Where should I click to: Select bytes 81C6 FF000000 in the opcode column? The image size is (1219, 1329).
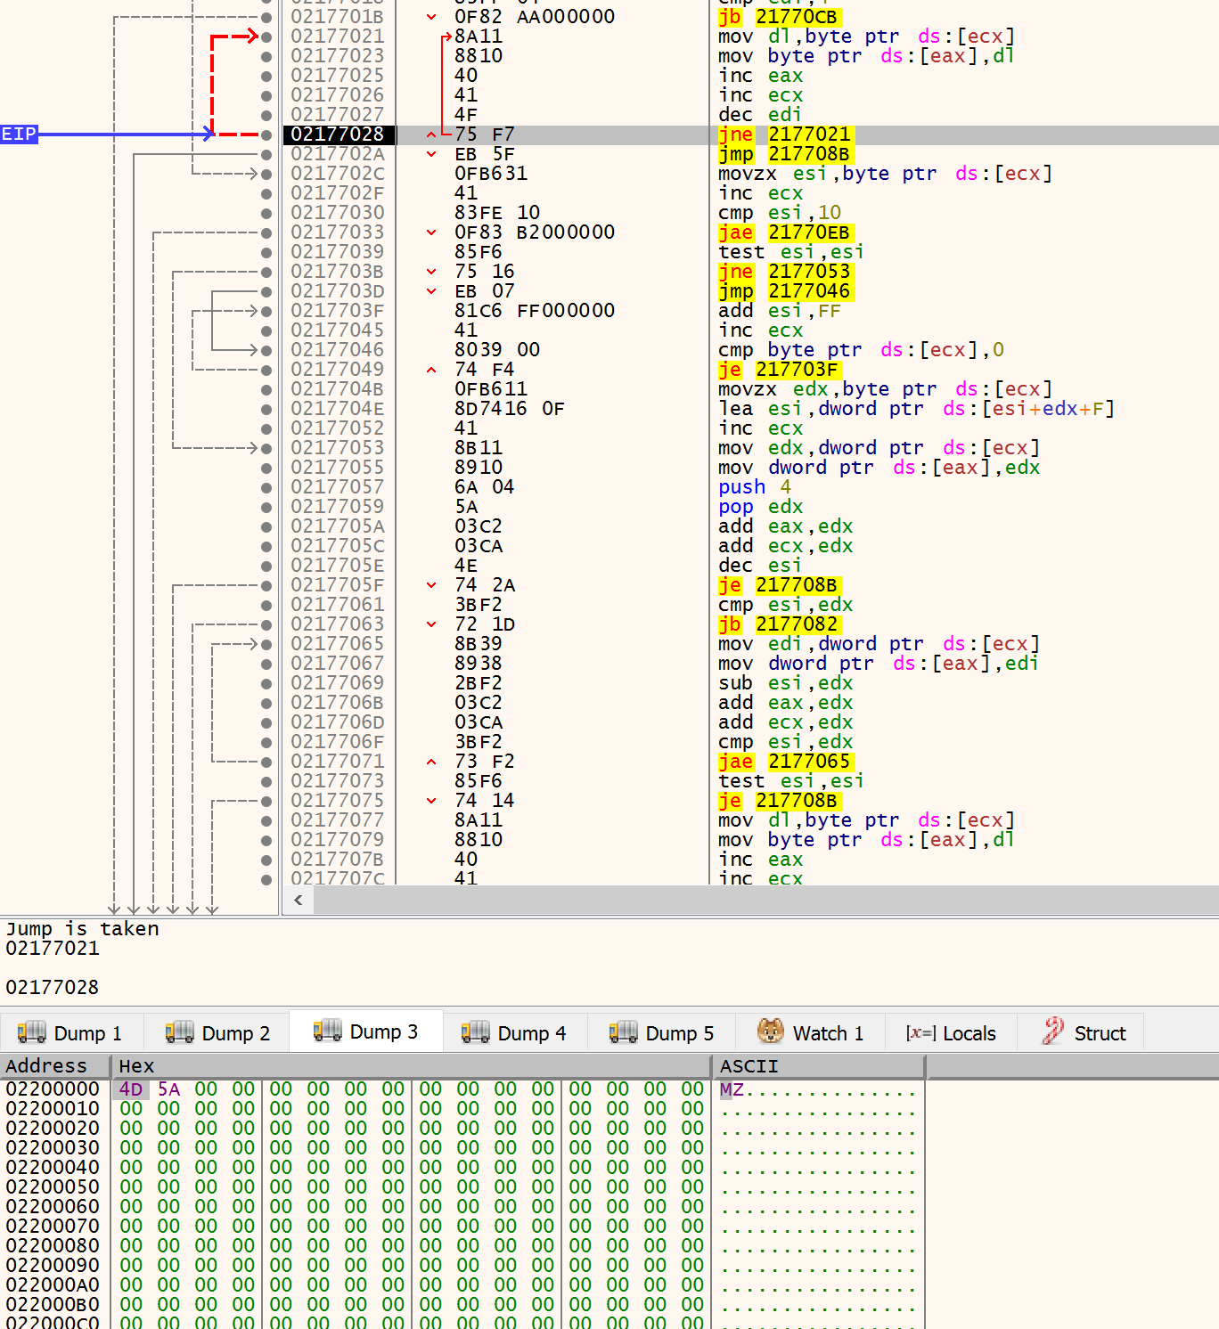pos(535,311)
